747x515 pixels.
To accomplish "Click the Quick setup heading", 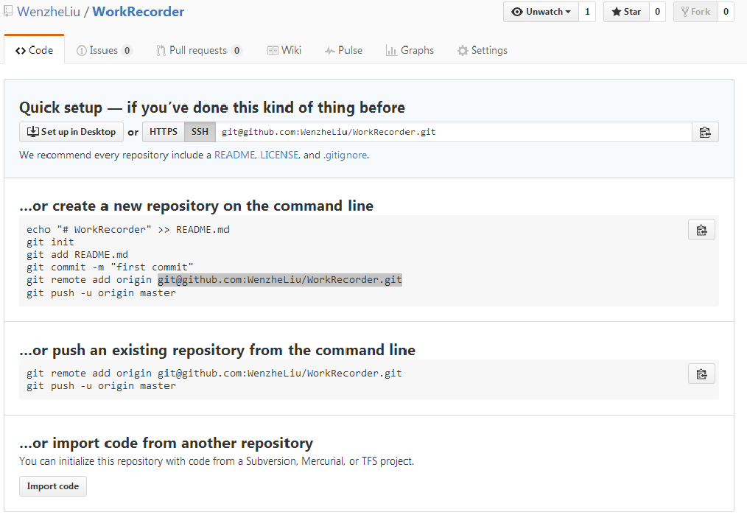I will (x=212, y=108).
